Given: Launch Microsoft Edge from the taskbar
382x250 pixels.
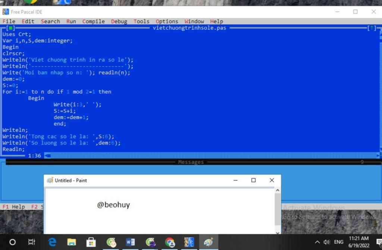Looking at the screenshot, I should pos(52,242).
